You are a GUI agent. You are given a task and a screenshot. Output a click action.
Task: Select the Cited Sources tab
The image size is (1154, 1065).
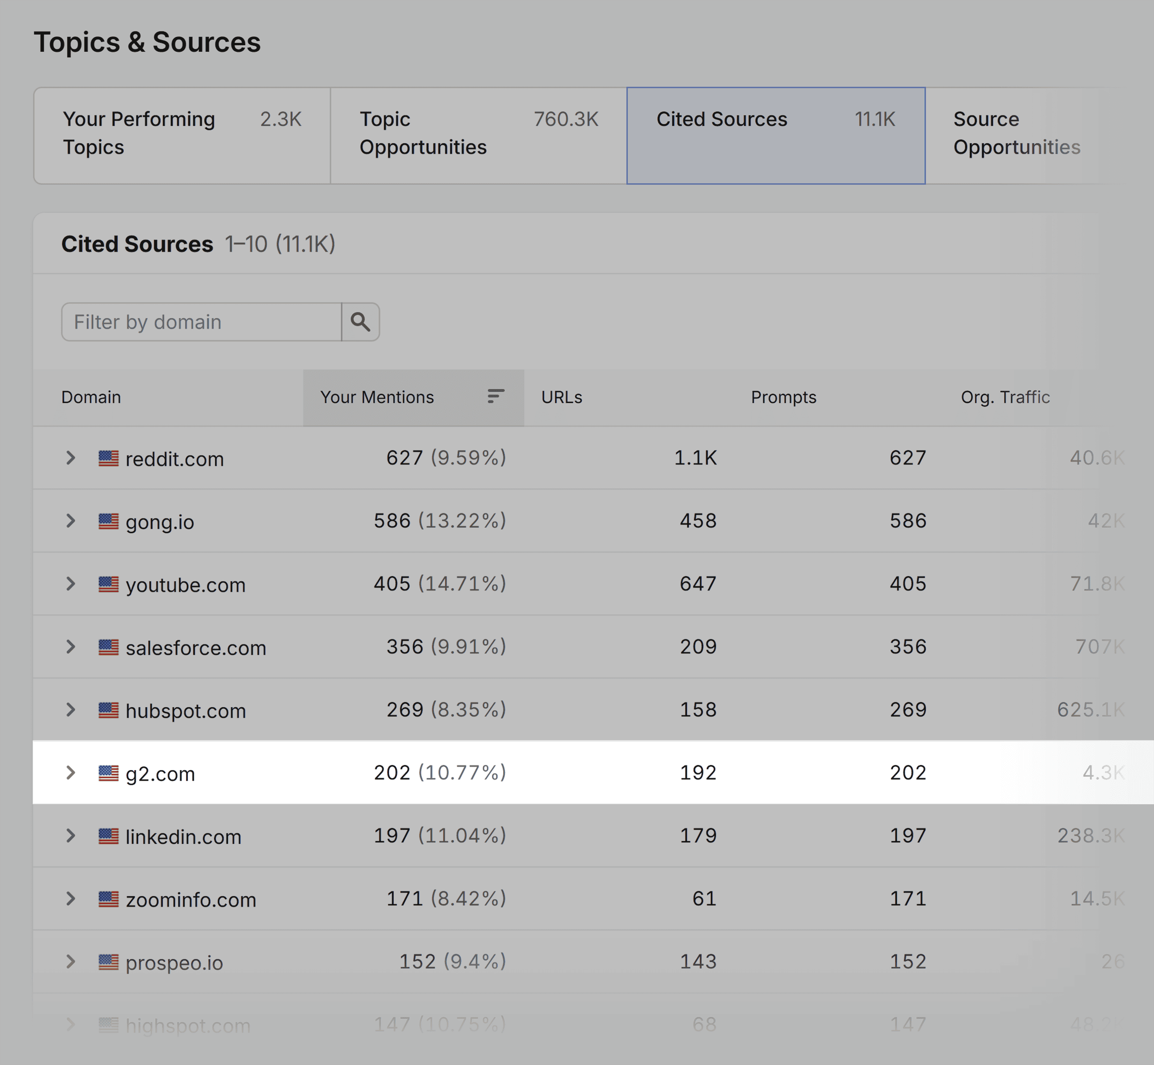point(776,135)
